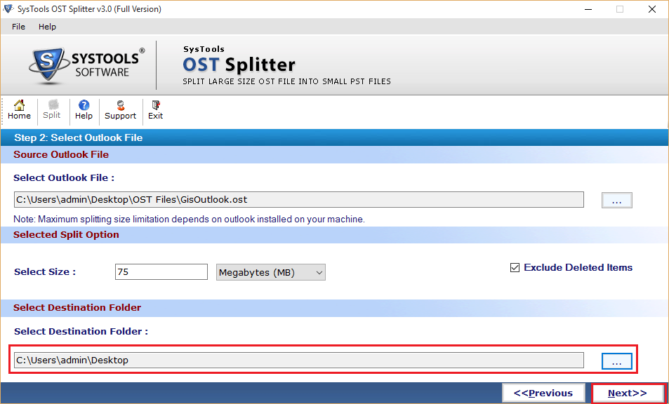Open the Help toolbar icon
The width and height of the screenshot is (669, 404).
(84, 110)
